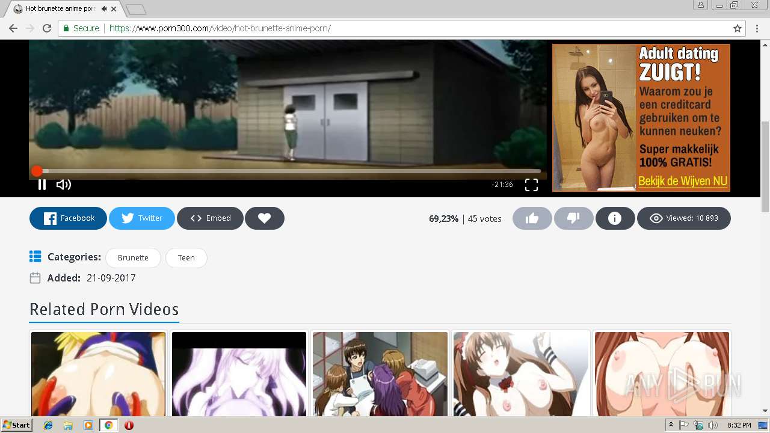
Task: Open the Windows Start menu
Action: (16, 425)
